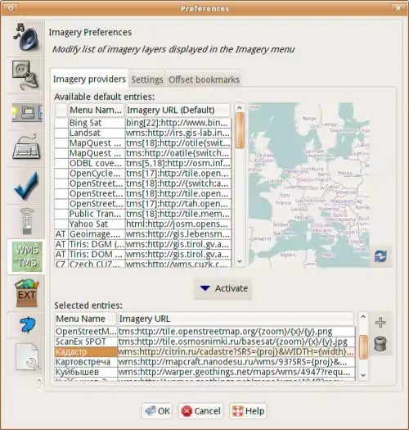409x430 pixels.
Task: Add new imagery entry with plus icon
Action: coord(380,322)
